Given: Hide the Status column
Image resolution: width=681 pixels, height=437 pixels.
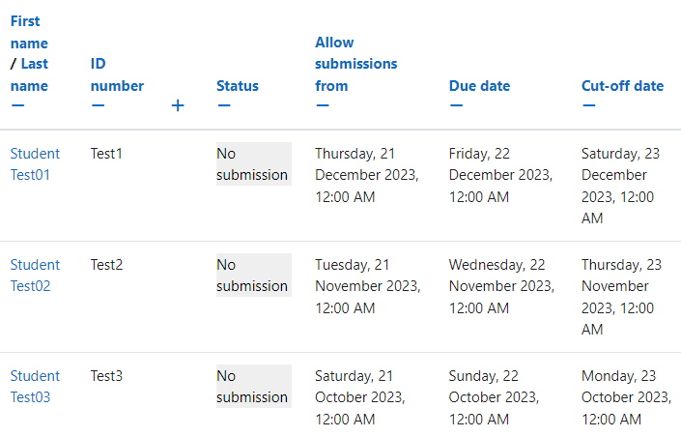Looking at the screenshot, I should click(x=224, y=105).
